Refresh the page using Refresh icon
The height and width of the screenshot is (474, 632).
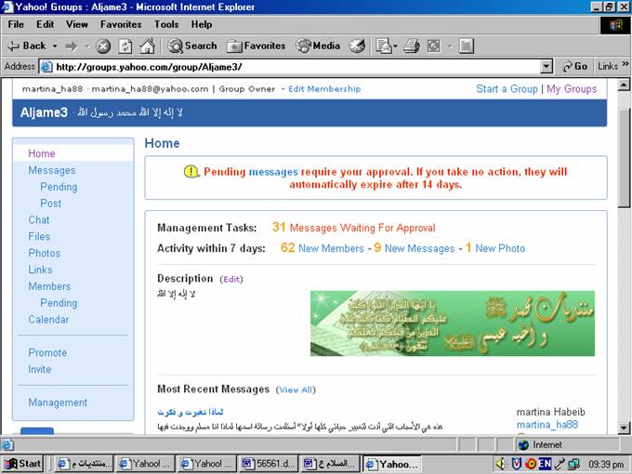[125, 46]
